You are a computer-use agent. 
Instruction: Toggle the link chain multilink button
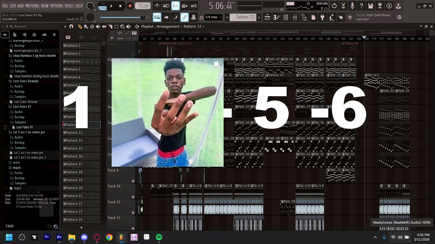pyautogui.click(x=185, y=17)
